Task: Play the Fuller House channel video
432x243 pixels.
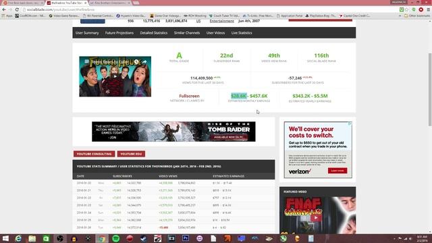Action: (x=115, y=76)
